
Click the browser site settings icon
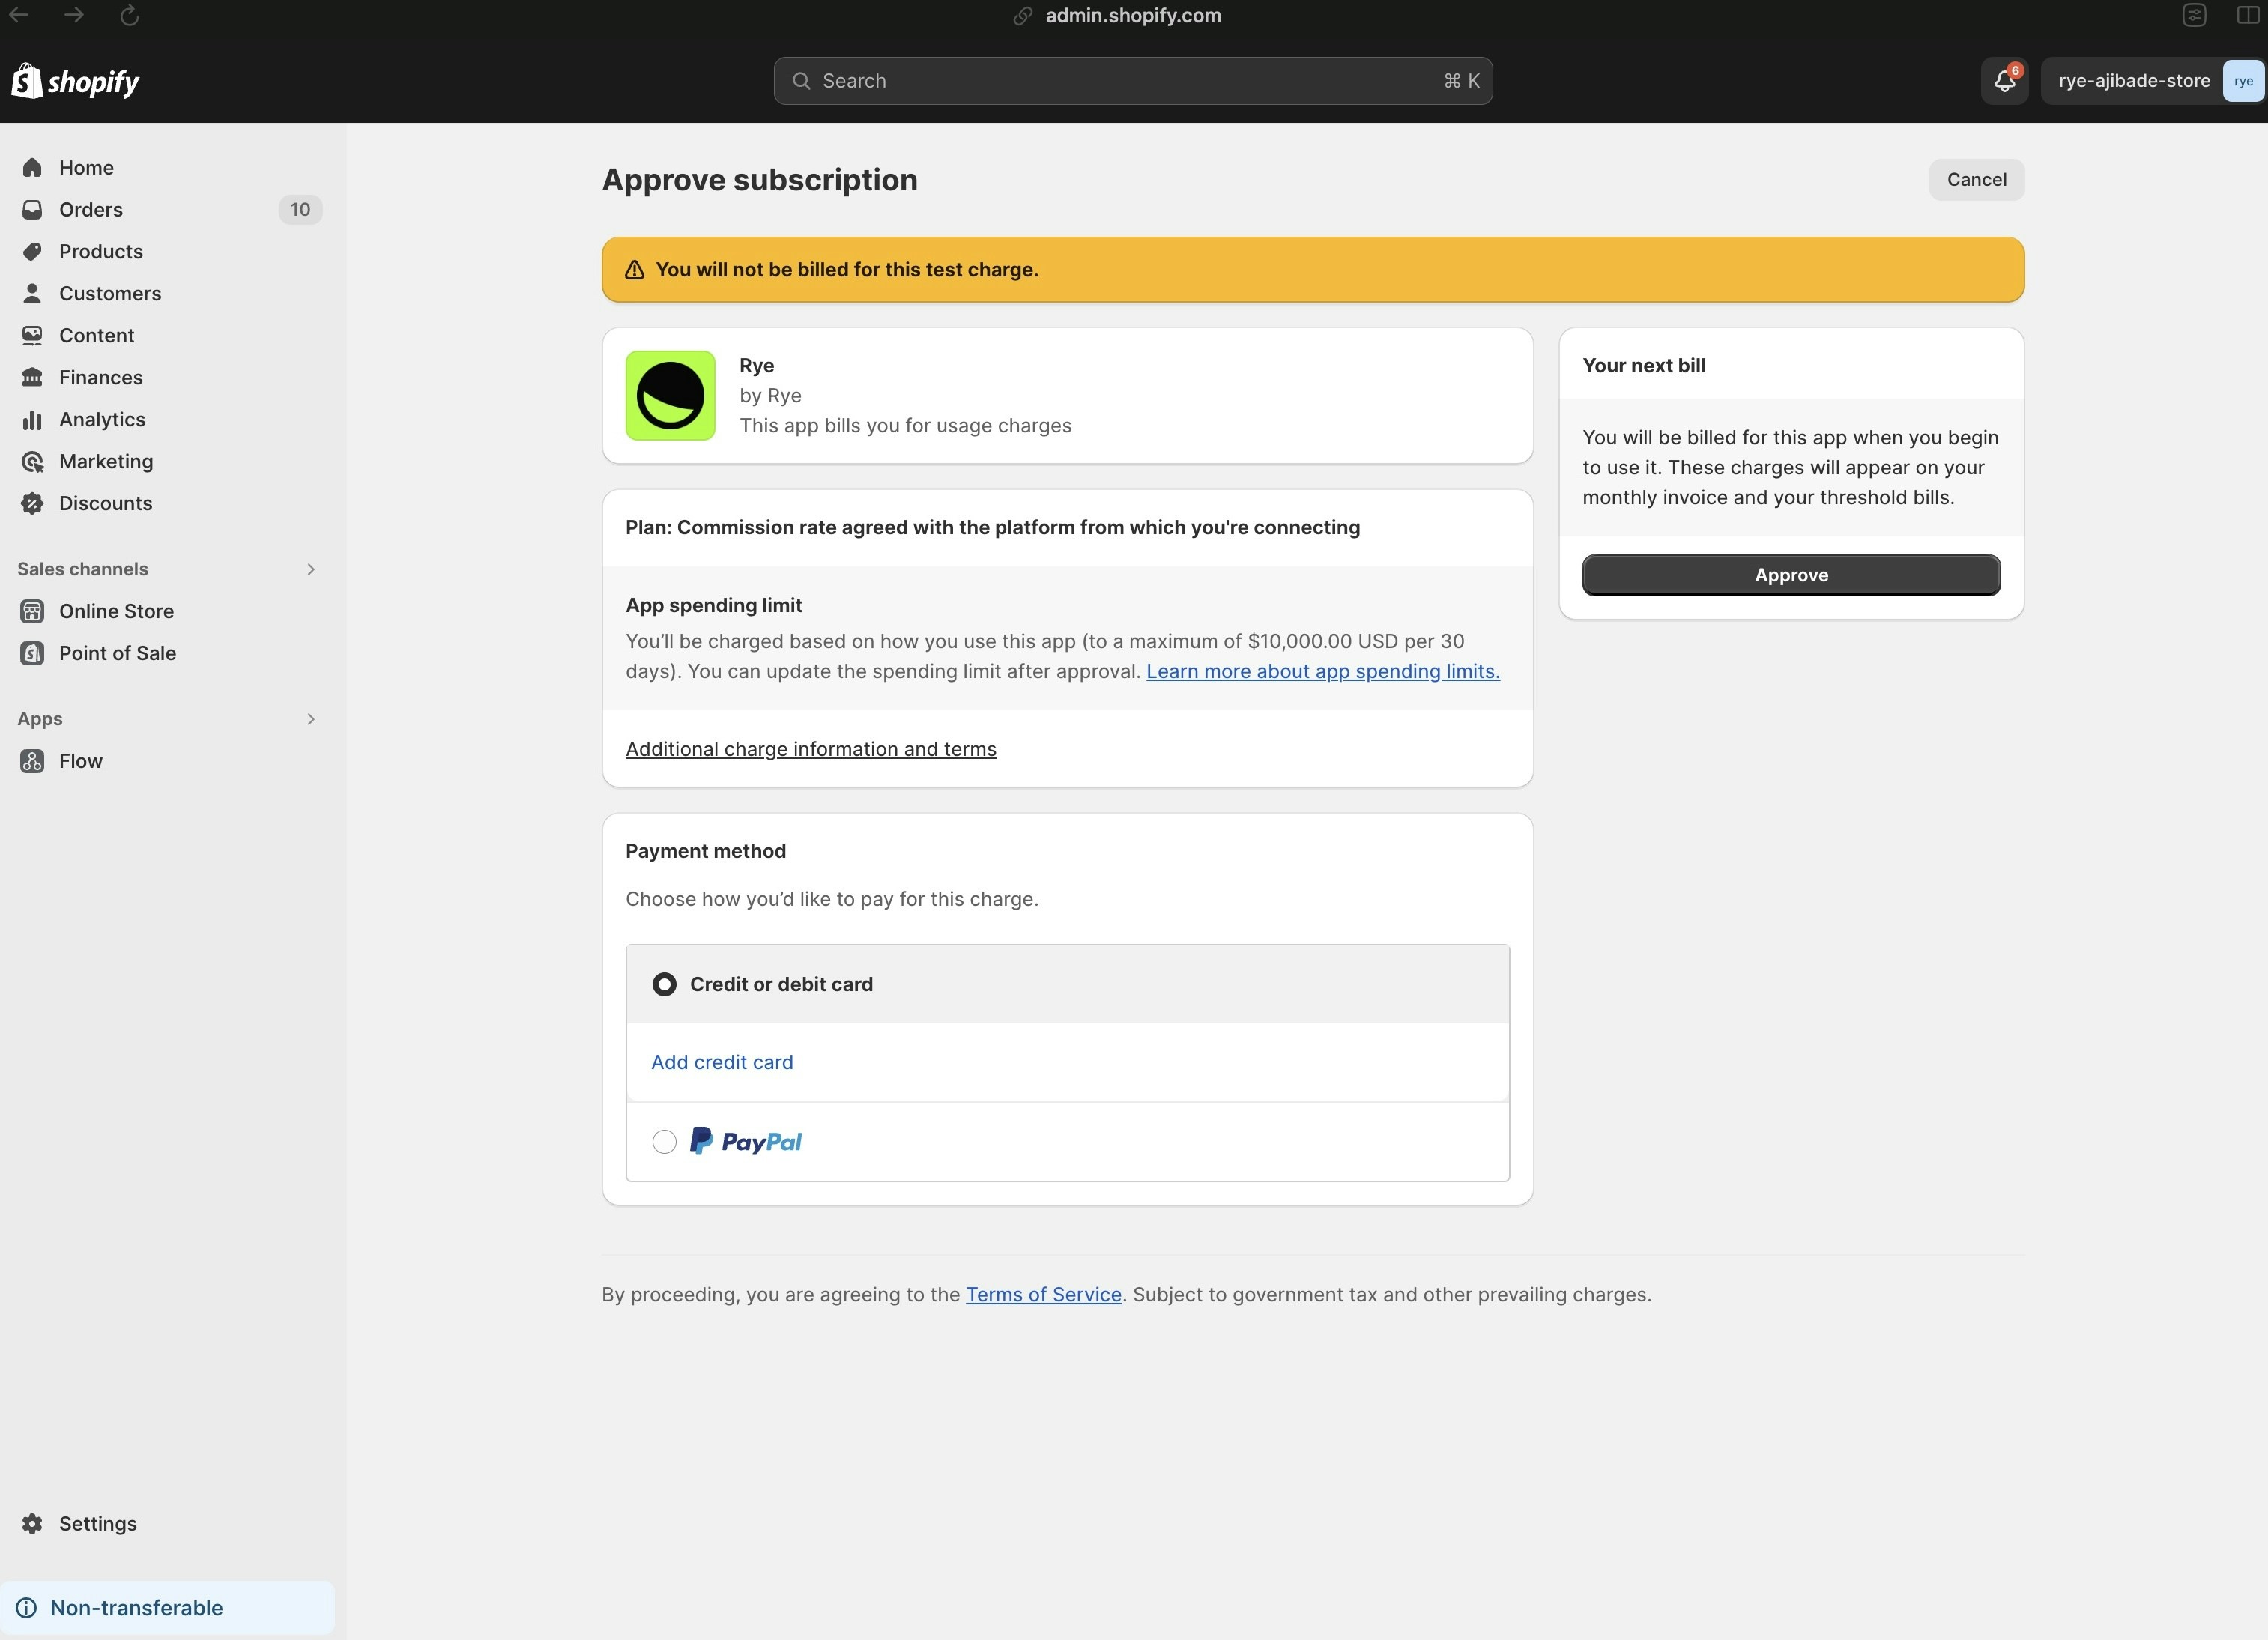pyautogui.click(x=2194, y=15)
